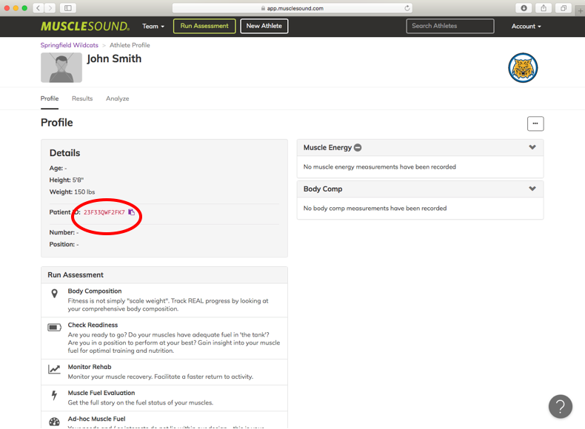
Task: Click the Safari share button
Action: click(544, 8)
